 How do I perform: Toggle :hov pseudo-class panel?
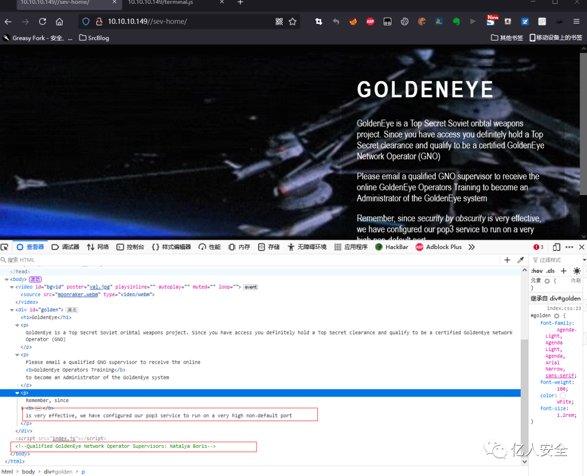(x=537, y=271)
